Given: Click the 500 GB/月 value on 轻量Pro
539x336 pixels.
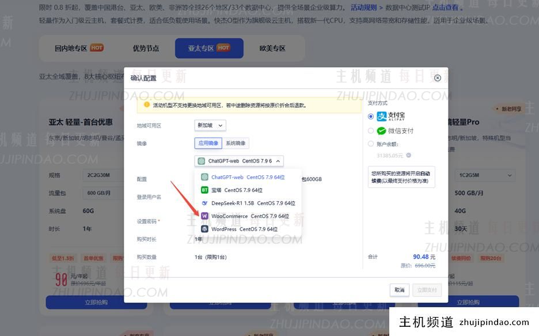Looking at the screenshot, I should click(469, 193).
